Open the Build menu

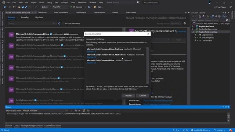[41, 3]
